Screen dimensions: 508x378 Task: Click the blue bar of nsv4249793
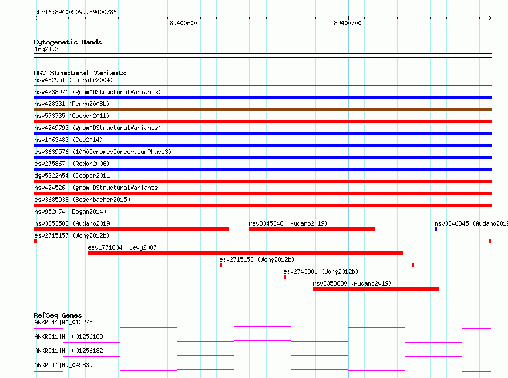[x=263, y=133]
